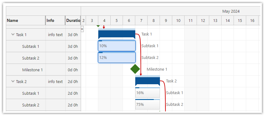Collapse the grid with the « button
Screen dimensions: 265x116
tap(82, 29)
